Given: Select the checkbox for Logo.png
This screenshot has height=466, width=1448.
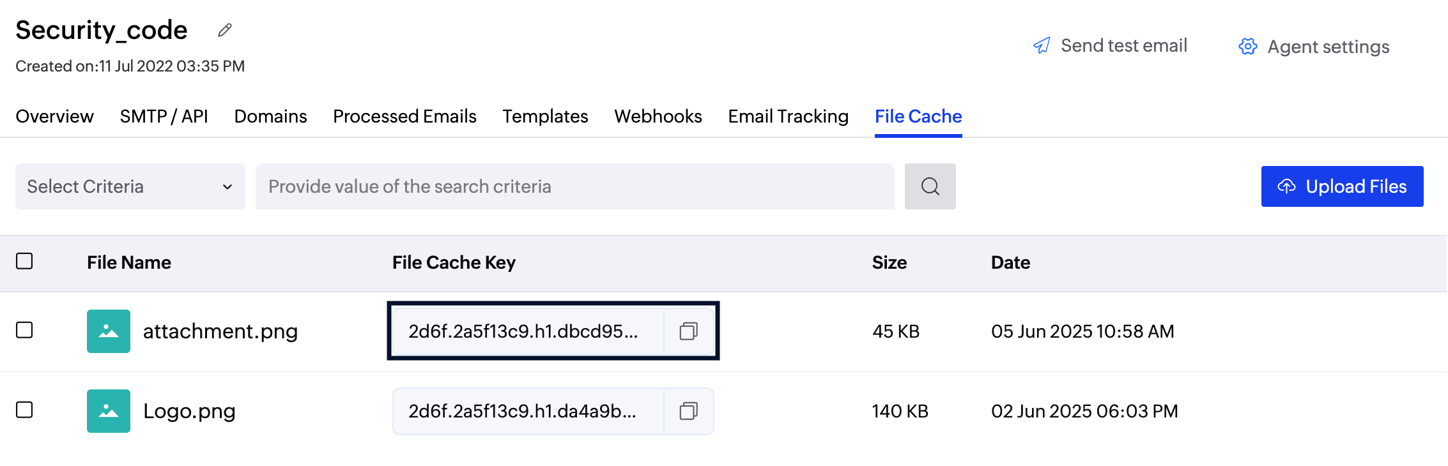Looking at the screenshot, I should (24, 411).
